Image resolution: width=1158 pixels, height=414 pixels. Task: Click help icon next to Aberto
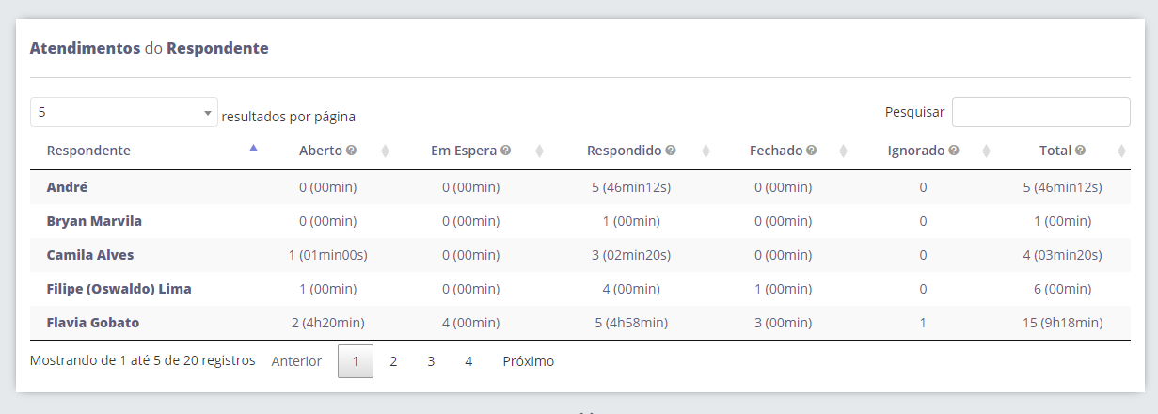[x=351, y=151]
